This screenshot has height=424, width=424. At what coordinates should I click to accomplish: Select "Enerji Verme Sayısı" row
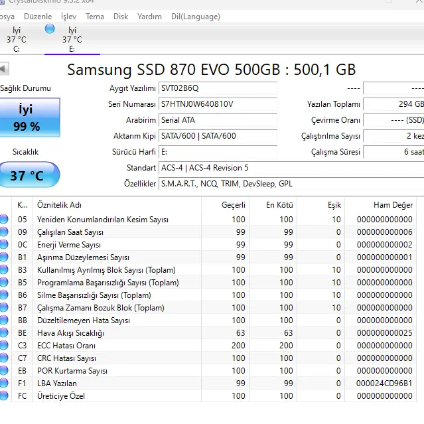208,245
